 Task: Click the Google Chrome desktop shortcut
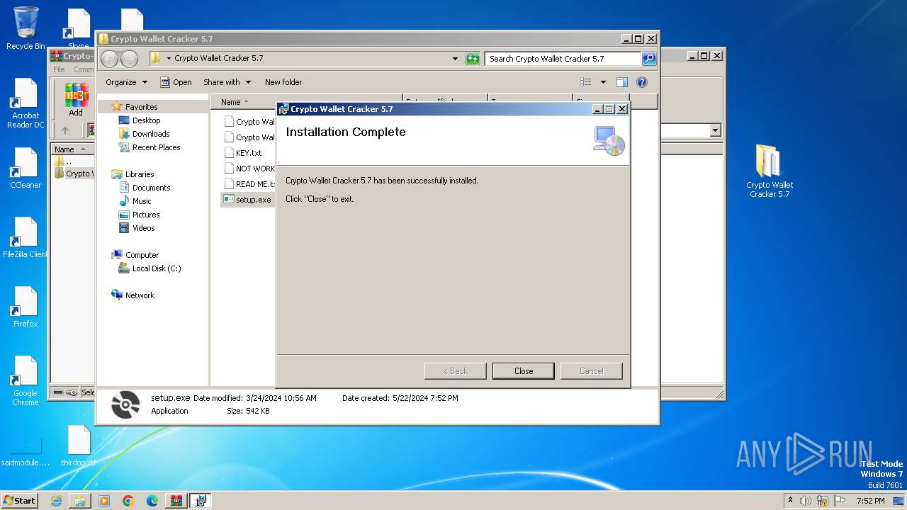[x=26, y=381]
